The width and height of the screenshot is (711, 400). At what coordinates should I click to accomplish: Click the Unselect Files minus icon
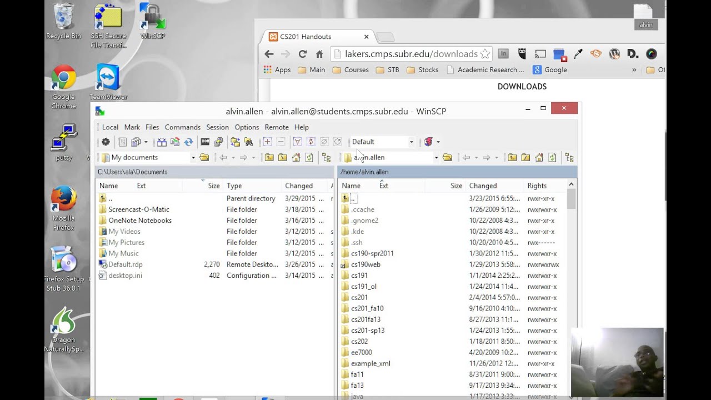click(x=281, y=142)
